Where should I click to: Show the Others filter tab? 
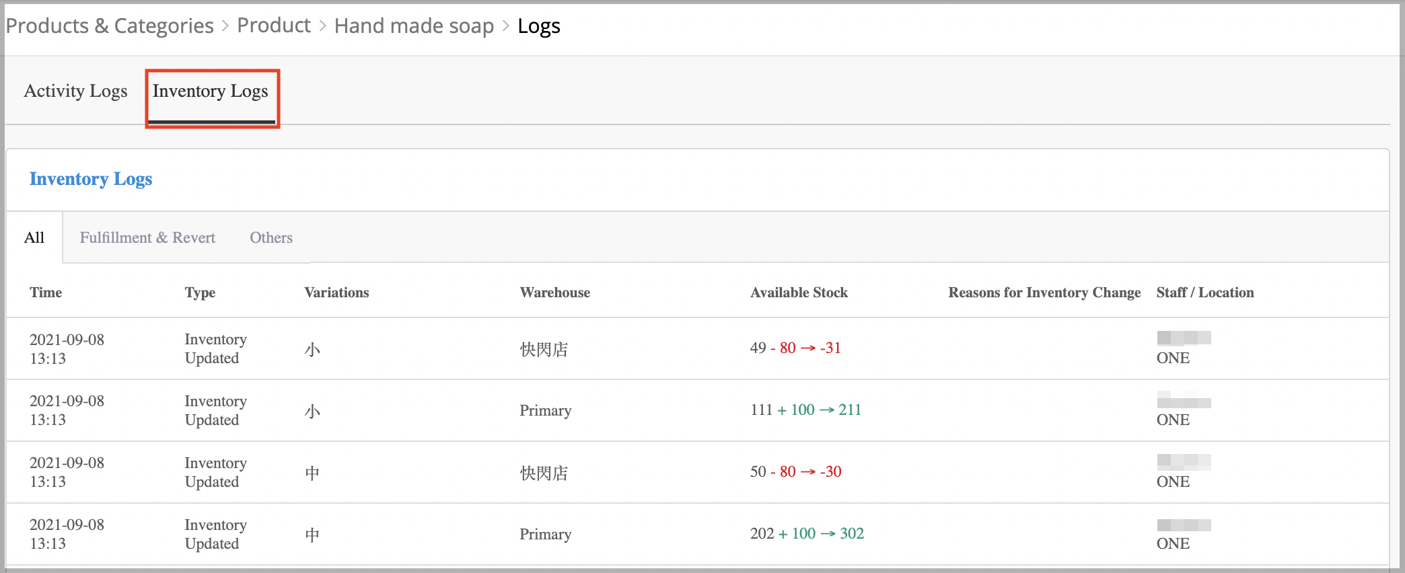point(271,238)
